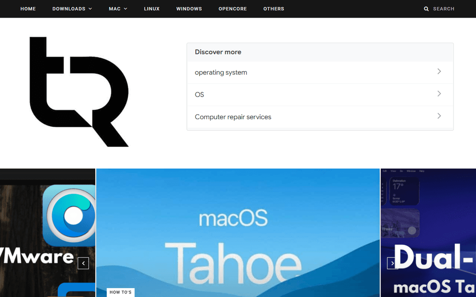Click the Discover more heading

click(218, 52)
